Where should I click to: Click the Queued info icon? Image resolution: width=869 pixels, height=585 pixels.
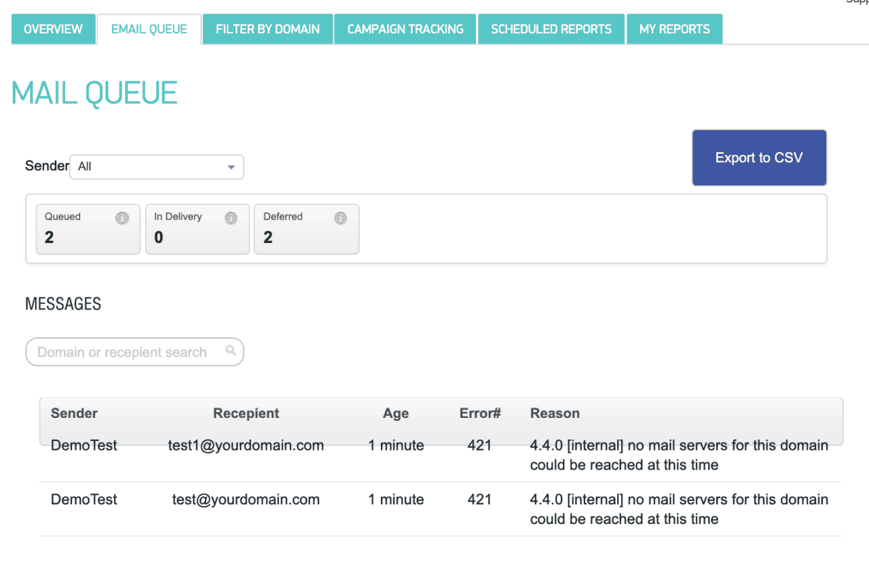click(122, 218)
